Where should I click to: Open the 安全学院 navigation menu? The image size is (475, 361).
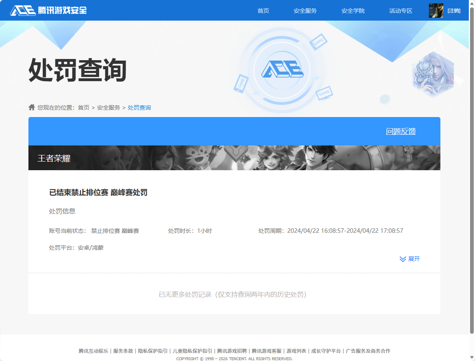click(353, 11)
